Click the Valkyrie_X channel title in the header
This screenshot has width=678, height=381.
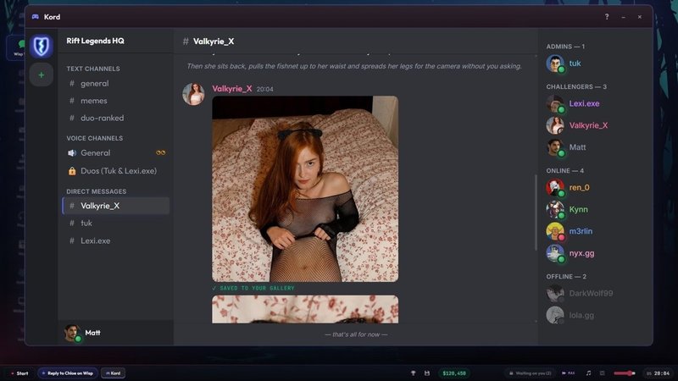214,41
